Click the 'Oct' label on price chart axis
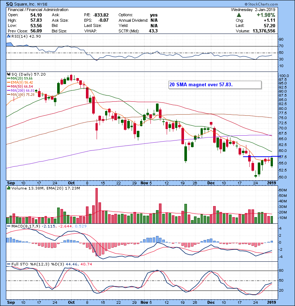 (71, 183)
